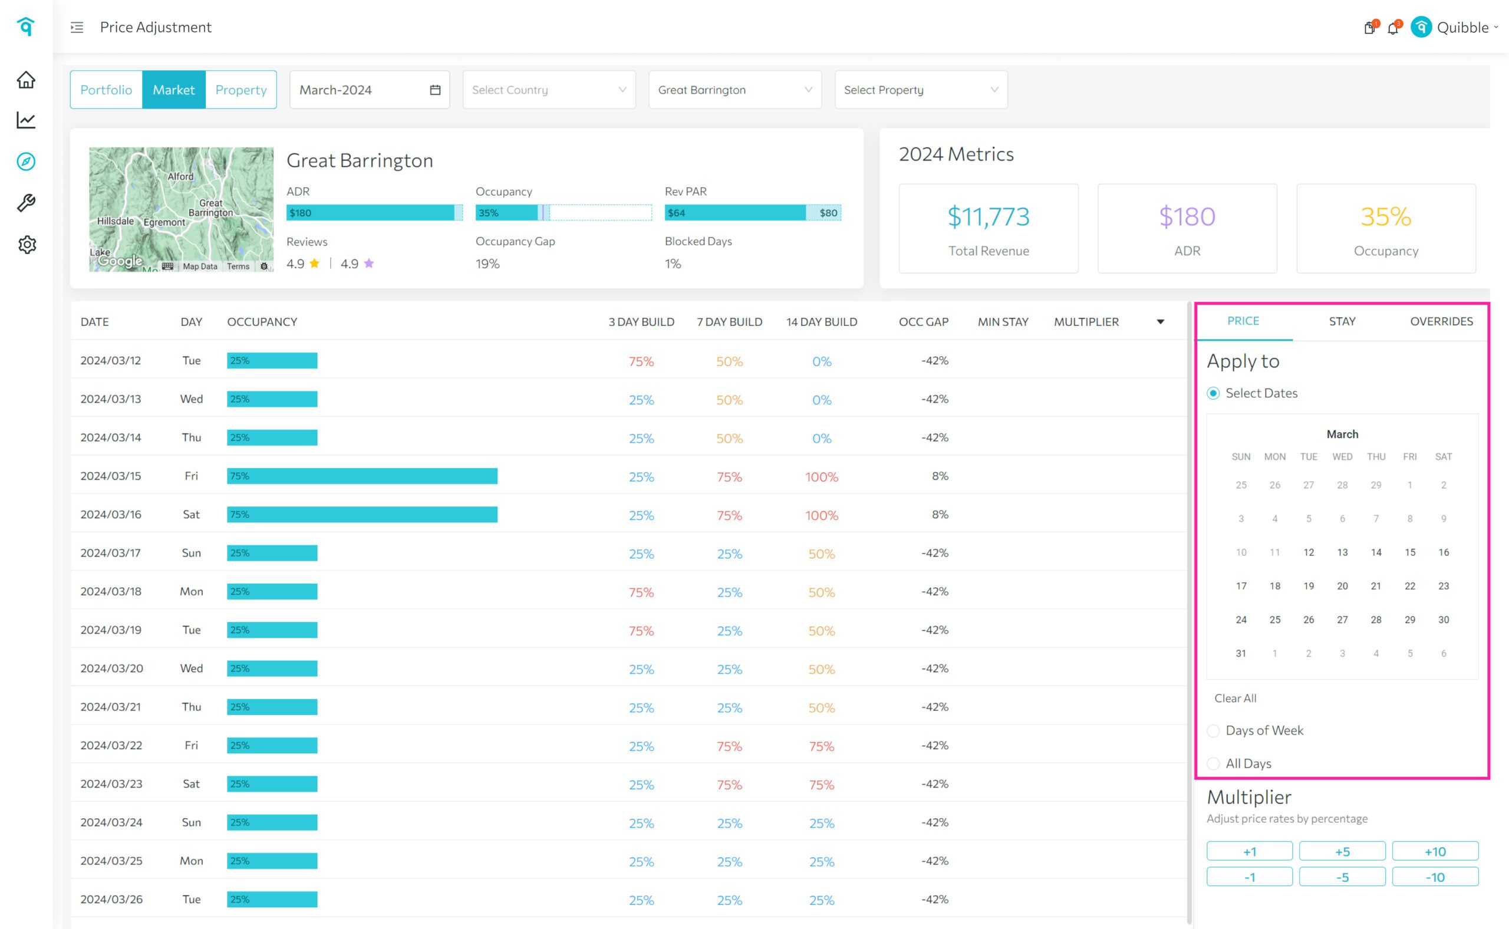The height and width of the screenshot is (929, 1509).
Task: Click the map Terms link
Action: [238, 266]
